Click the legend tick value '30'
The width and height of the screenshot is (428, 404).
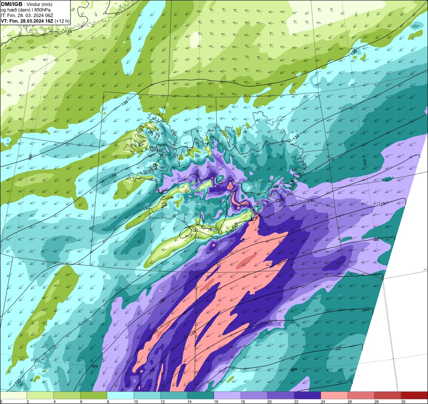click(402, 401)
